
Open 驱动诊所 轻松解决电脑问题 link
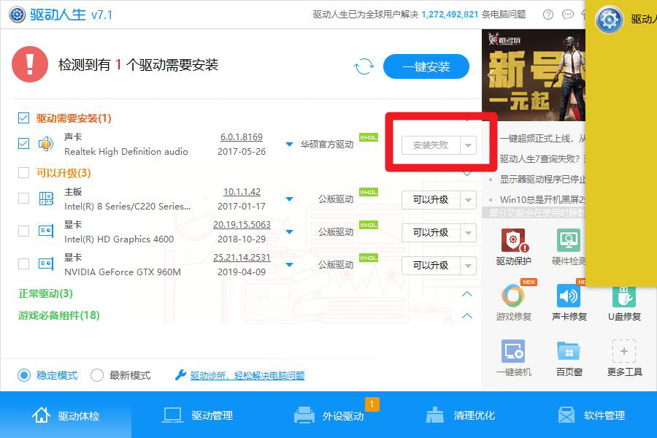(247, 375)
